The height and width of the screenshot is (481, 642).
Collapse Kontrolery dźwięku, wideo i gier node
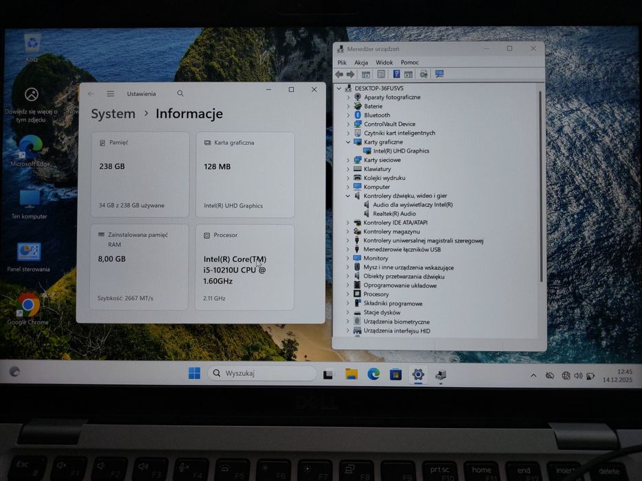point(348,196)
